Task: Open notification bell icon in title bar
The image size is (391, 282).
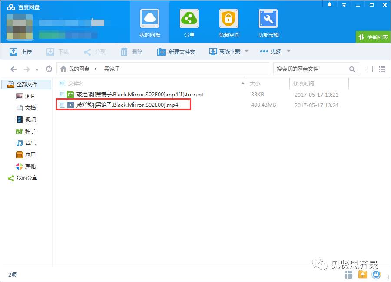Action: pyautogui.click(x=330, y=5)
